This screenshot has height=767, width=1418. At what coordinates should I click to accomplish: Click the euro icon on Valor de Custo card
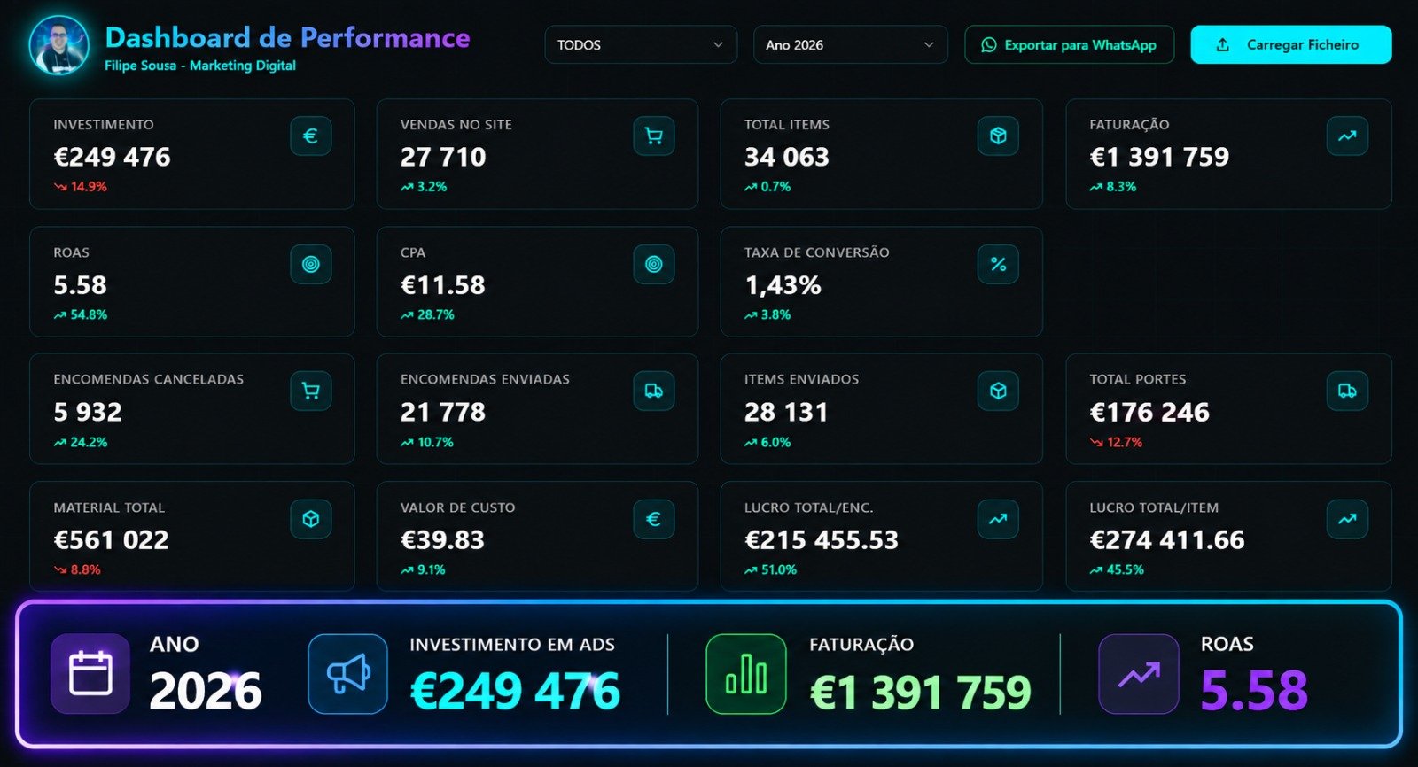(654, 519)
